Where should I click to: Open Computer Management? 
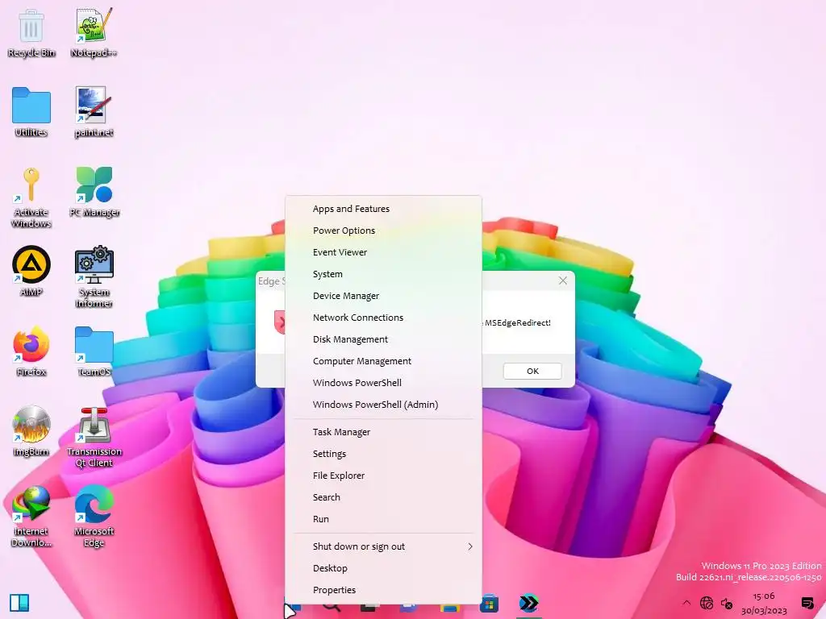tap(383, 361)
